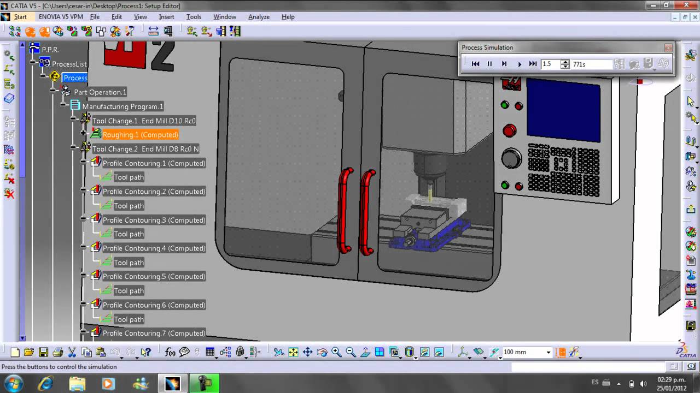Select the P.P.R. root node
This screenshot has width=700, height=393.
pos(50,50)
